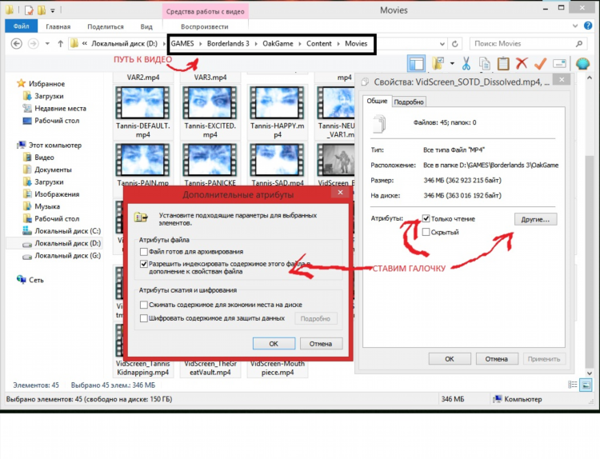Switch to the Подробно tab in Properties
600x459 pixels.
(409, 102)
